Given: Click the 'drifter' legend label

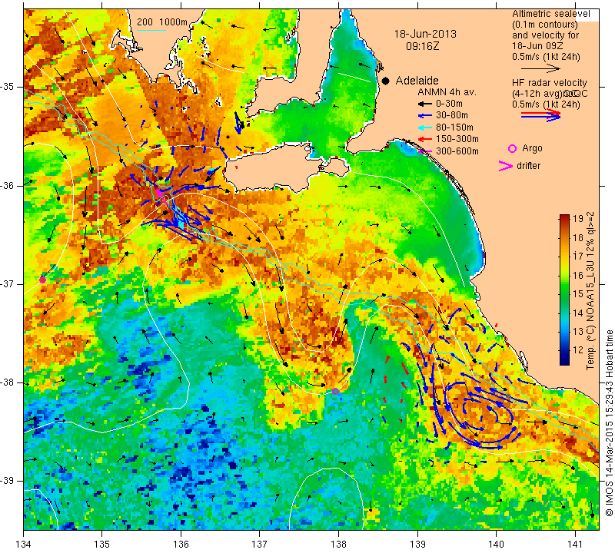Looking at the screenshot, I should coord(528,166).
